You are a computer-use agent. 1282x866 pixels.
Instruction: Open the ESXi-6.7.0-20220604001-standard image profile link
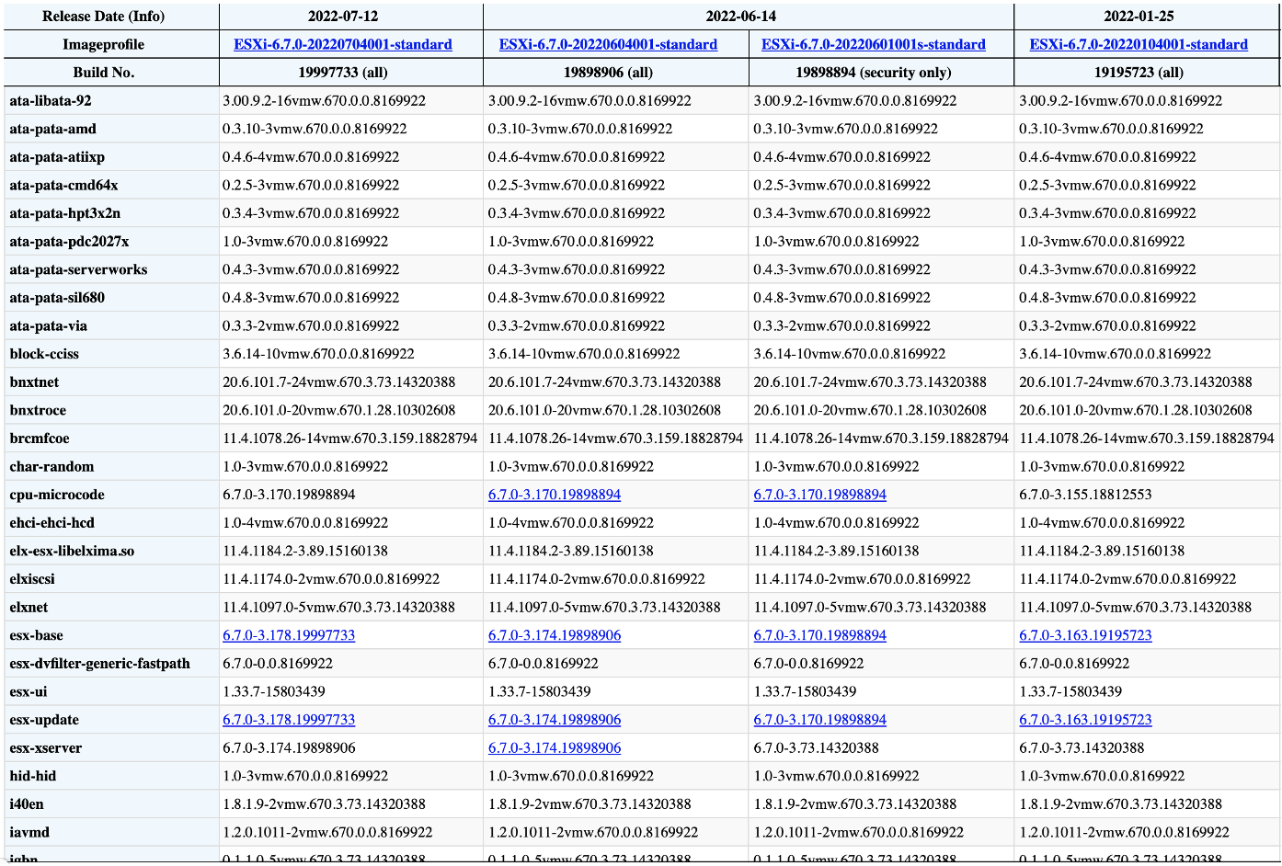click(x=608, y=44)
